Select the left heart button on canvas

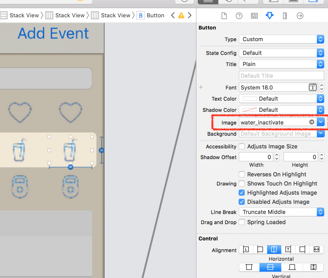click(x=20, y=112)
